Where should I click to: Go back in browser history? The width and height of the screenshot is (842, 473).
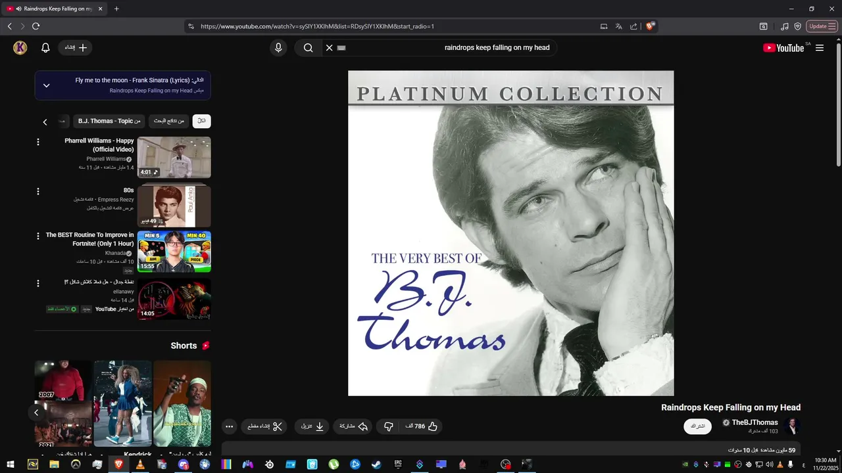click(10, 26)
